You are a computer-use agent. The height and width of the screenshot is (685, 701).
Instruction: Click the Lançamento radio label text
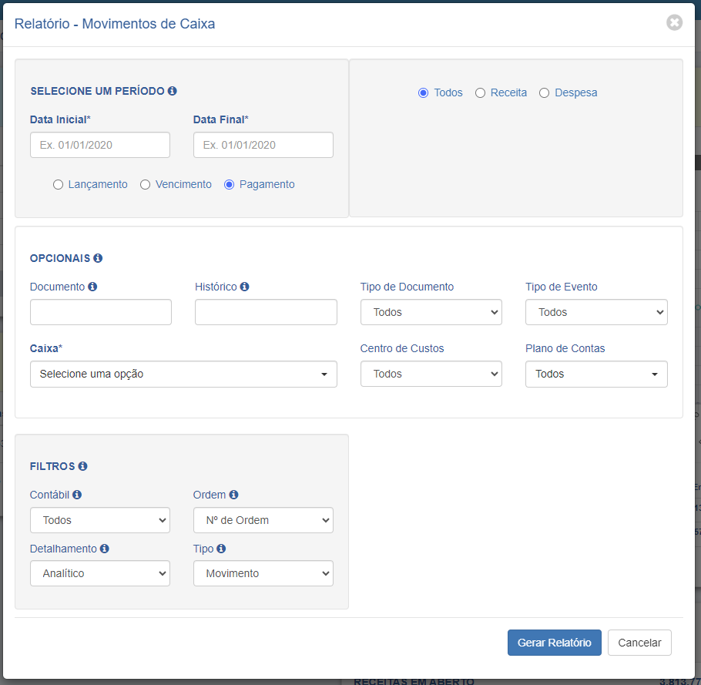click(98, 184)
